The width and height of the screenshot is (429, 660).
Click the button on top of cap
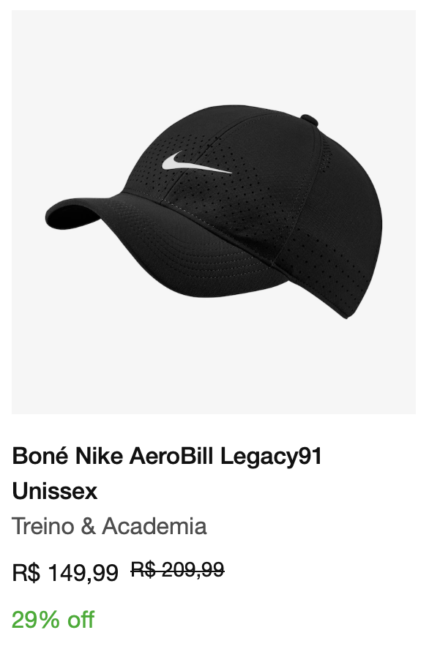click(309, 119)
